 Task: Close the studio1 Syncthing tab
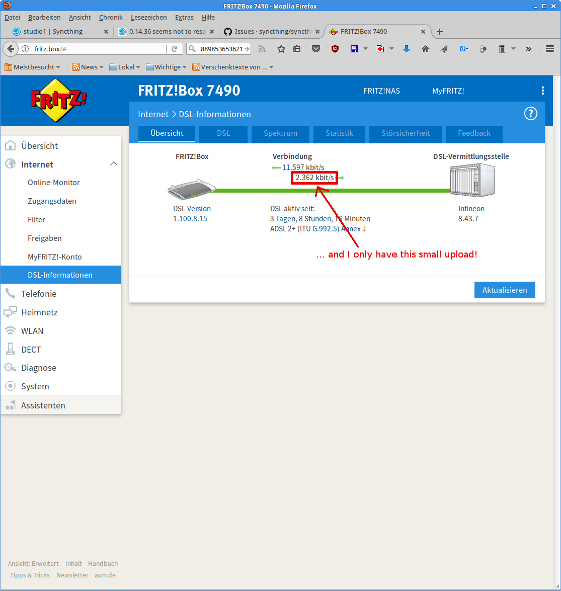pos(106,32)
